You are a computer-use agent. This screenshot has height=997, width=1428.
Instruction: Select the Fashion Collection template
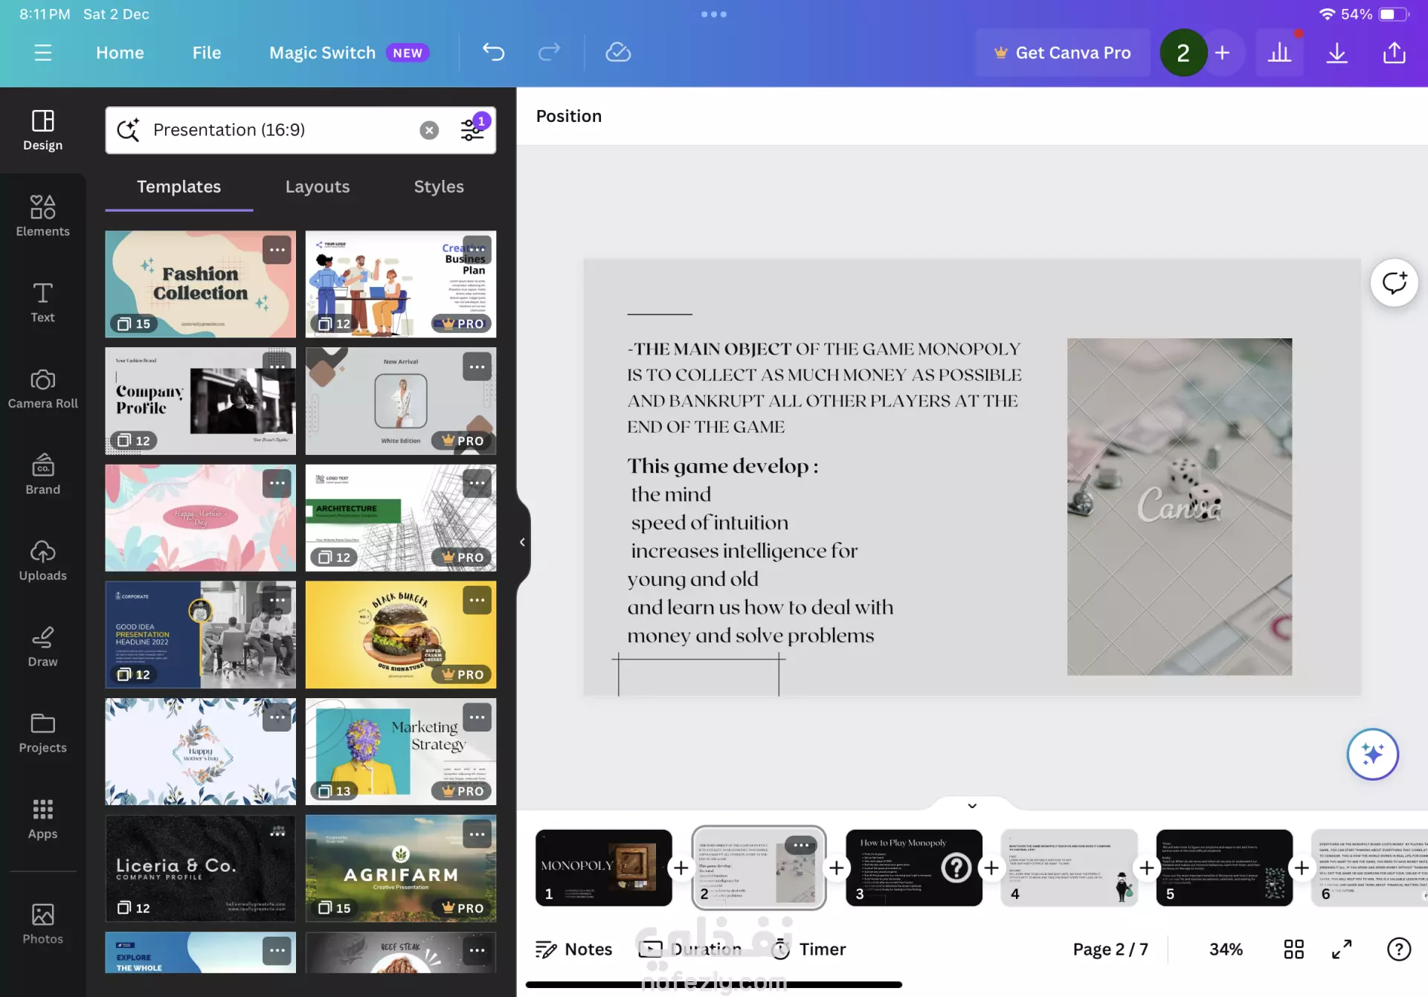pyautogui.click(x=200, y=284)
